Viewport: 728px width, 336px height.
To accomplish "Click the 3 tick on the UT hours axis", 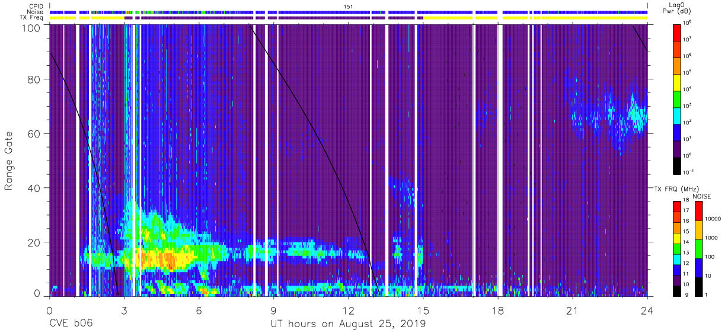I will (124, 309).
